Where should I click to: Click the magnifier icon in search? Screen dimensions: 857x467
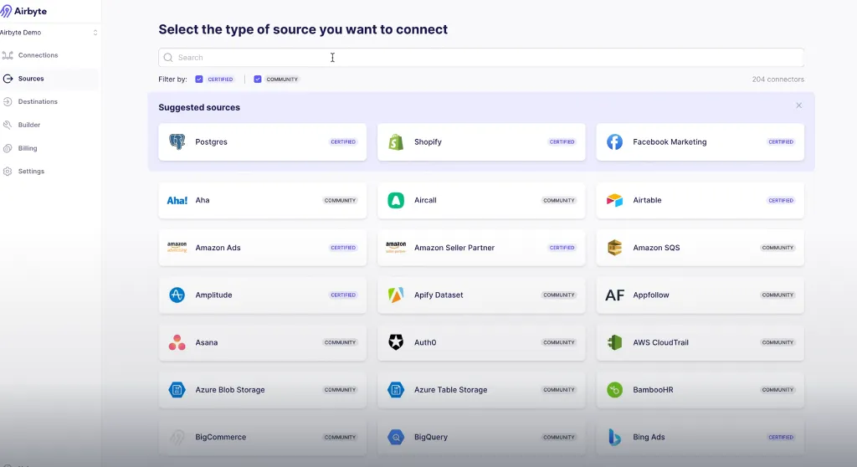168,58
